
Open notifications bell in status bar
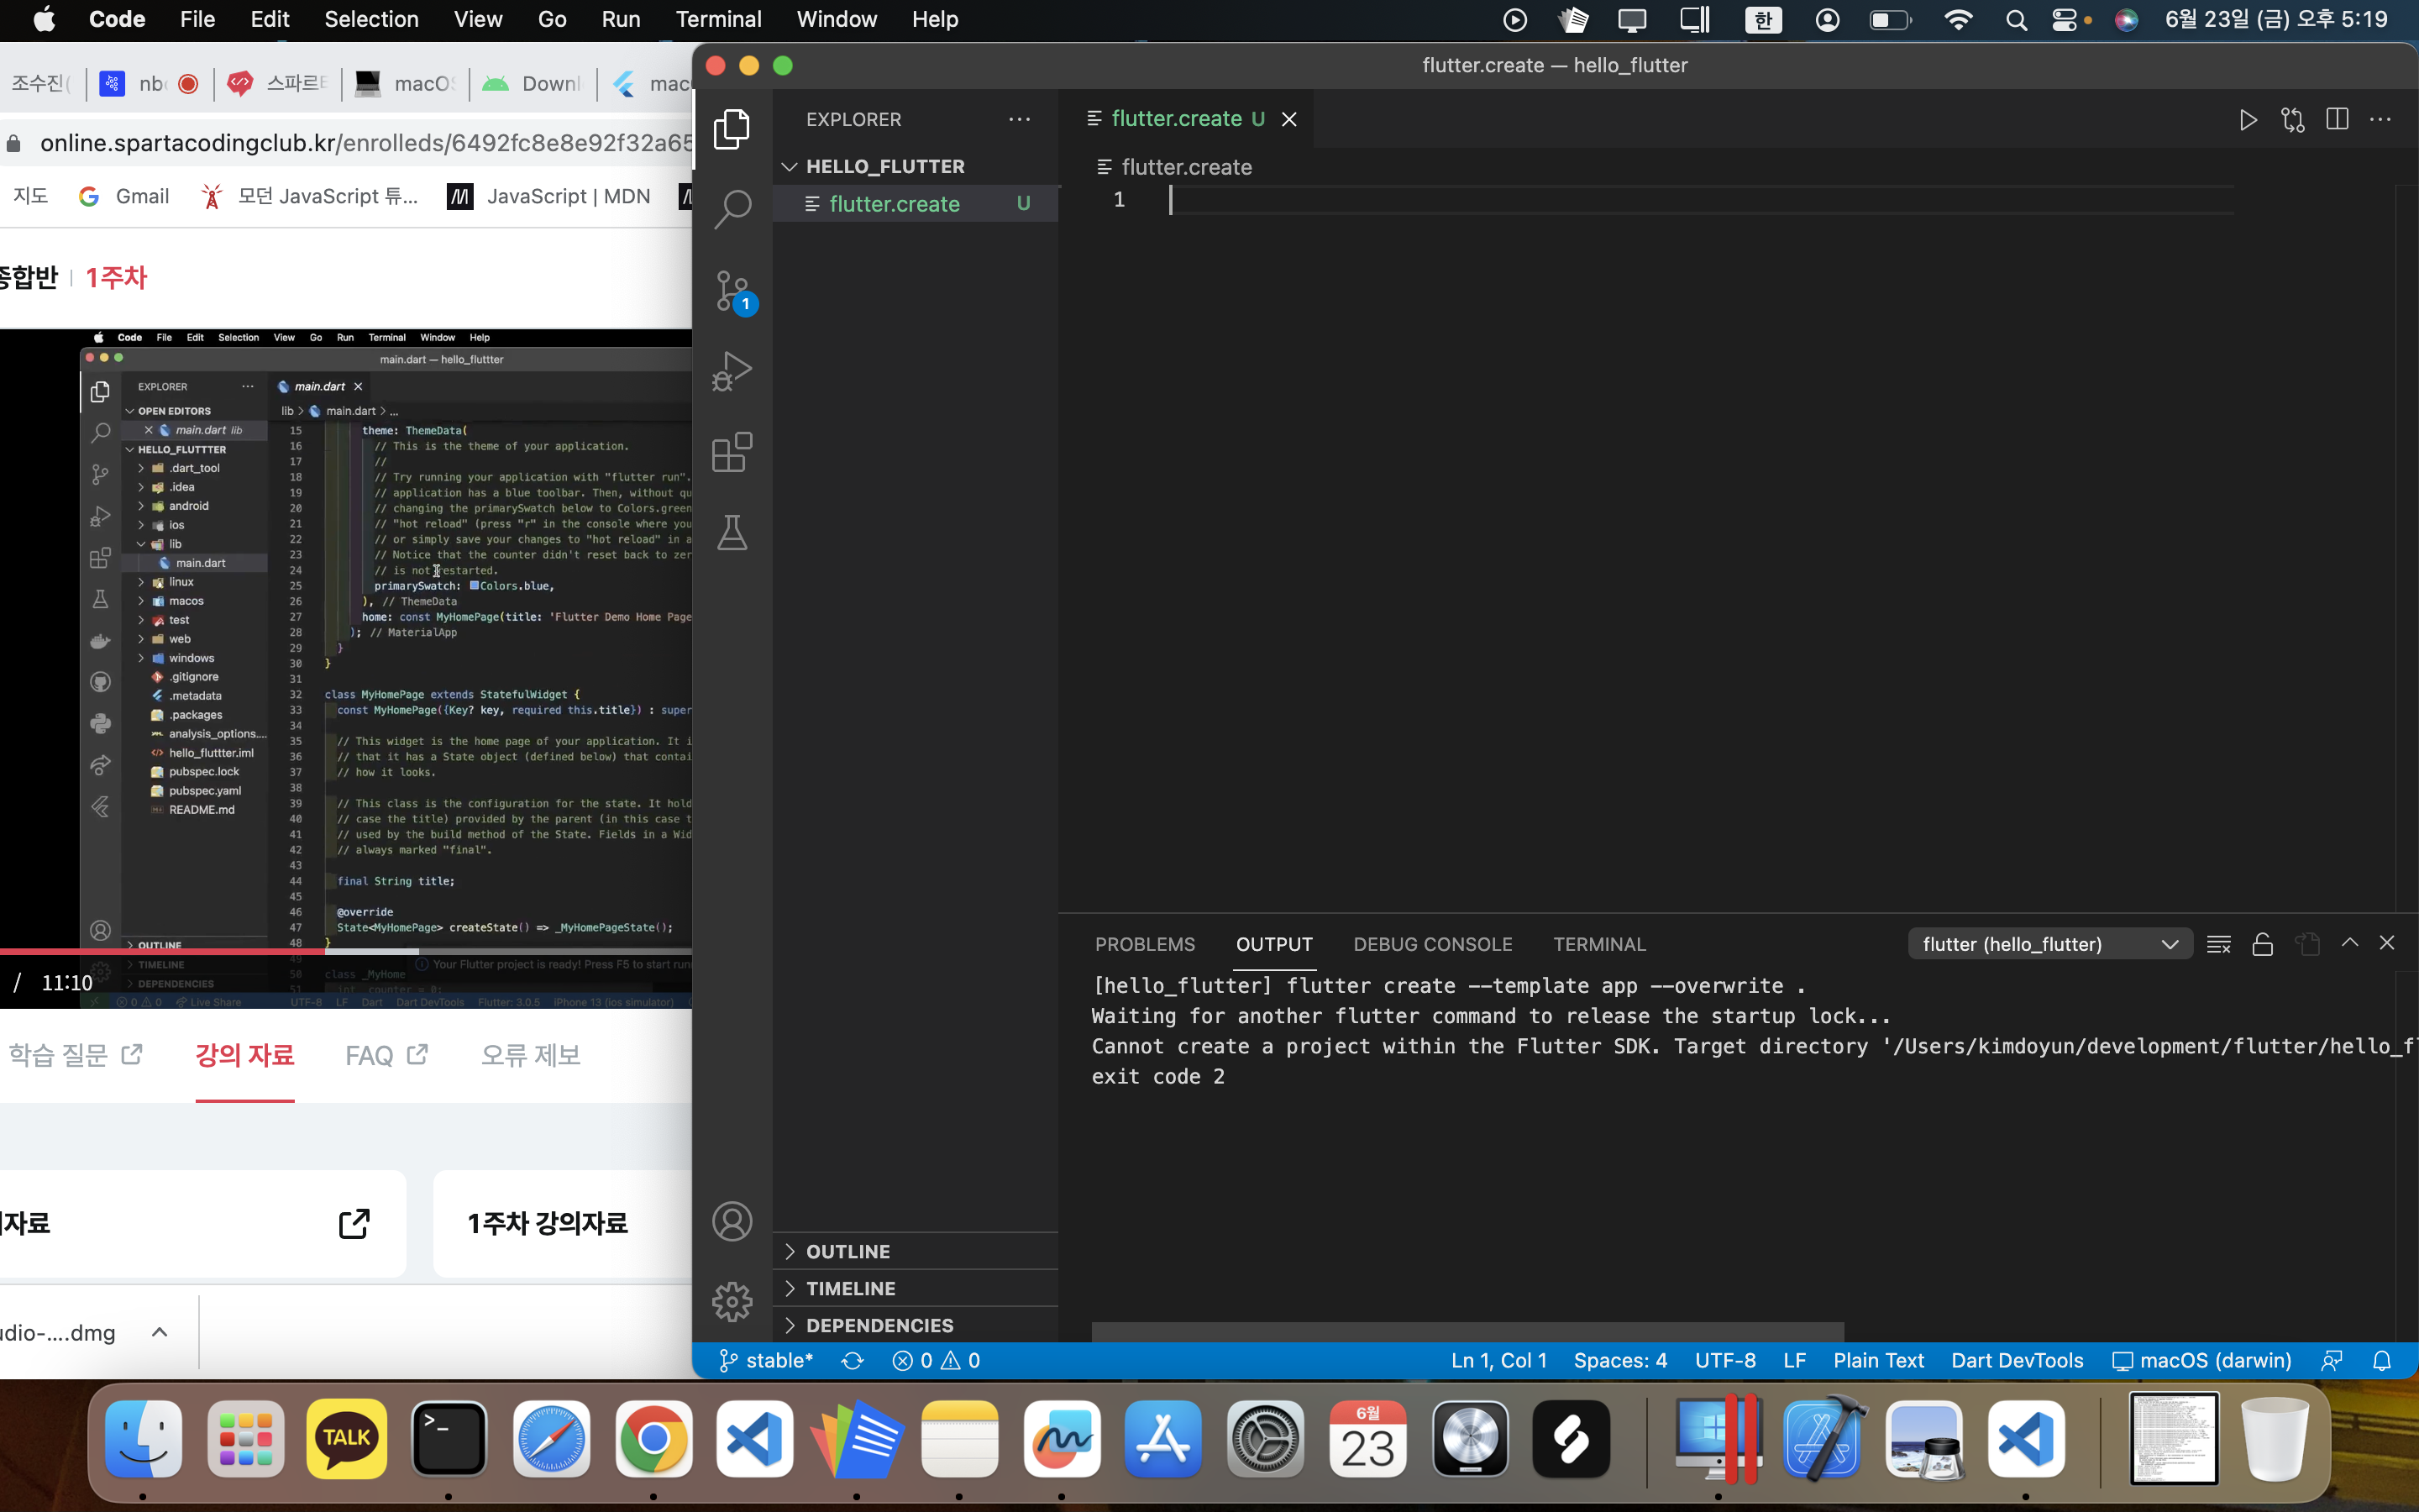2382,1361
